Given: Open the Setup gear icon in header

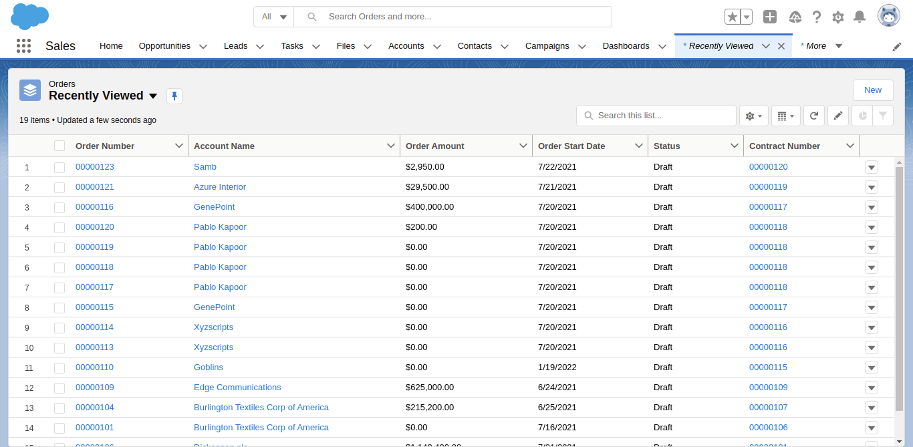Looking at the screenshot, I should pyautogui.click(x=838, y=17).
